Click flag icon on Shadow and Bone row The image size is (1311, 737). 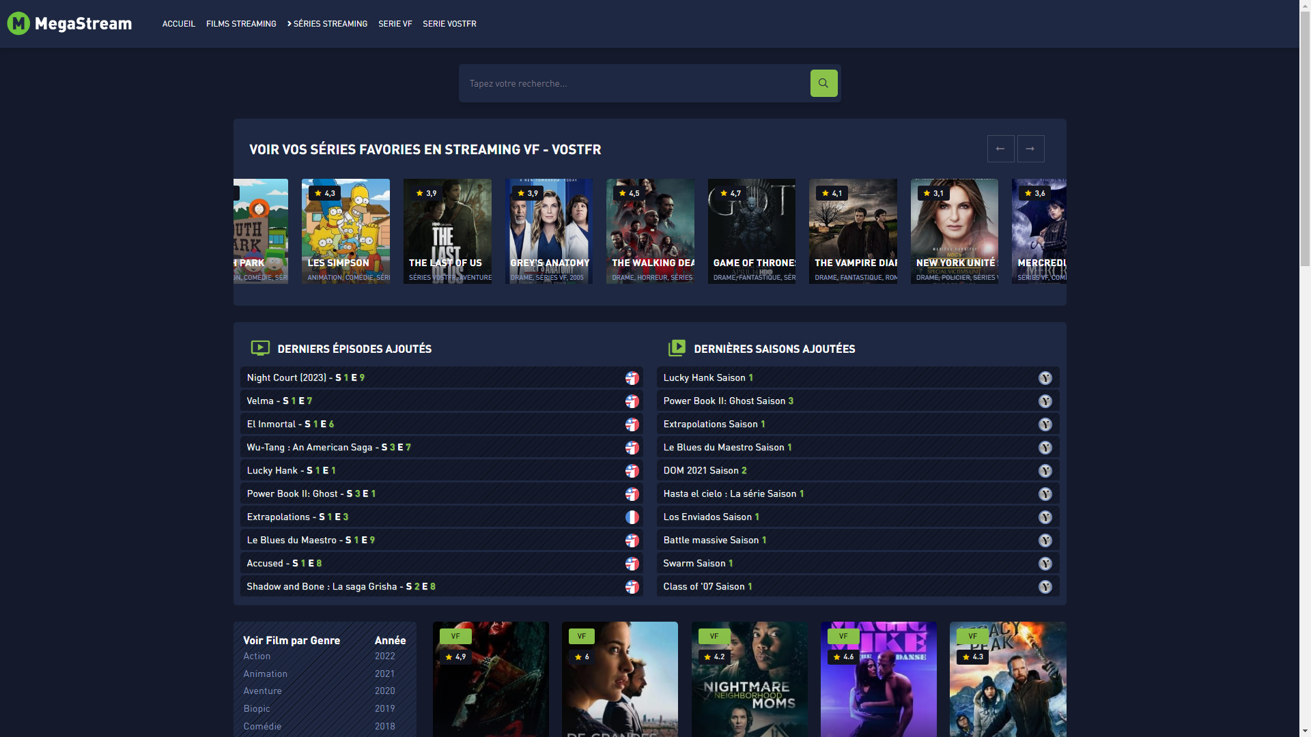[632, 587]
